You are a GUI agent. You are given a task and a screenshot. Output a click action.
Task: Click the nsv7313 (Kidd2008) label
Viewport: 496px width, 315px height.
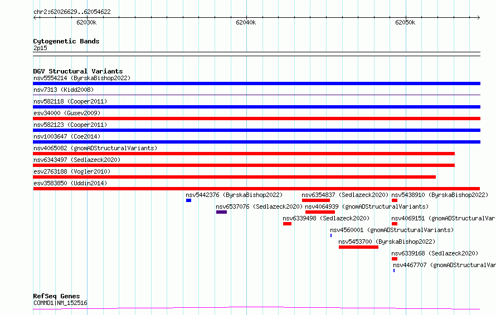coord(64,90)
